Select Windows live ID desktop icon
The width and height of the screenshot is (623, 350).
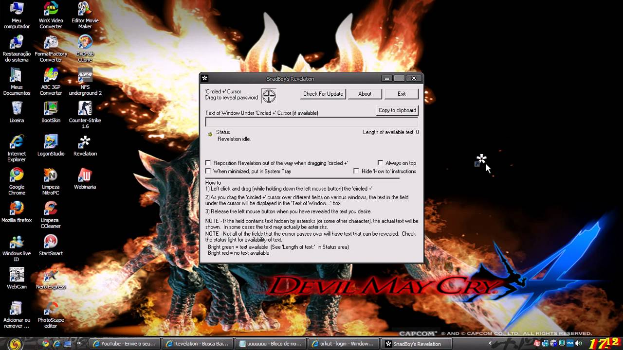point(17,248)
